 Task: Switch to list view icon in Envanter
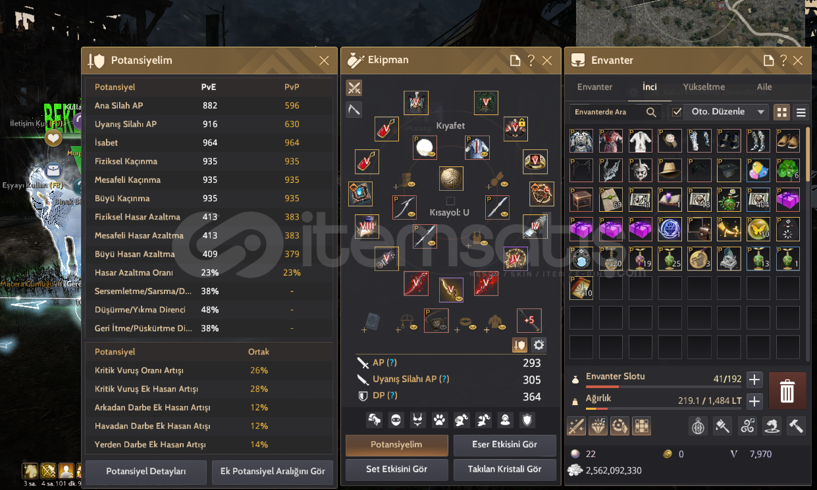[x=801, y=112]
